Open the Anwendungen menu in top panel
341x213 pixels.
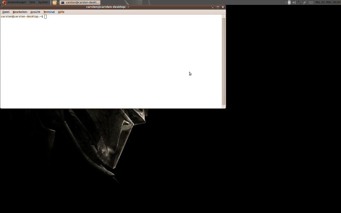(16, 2)
